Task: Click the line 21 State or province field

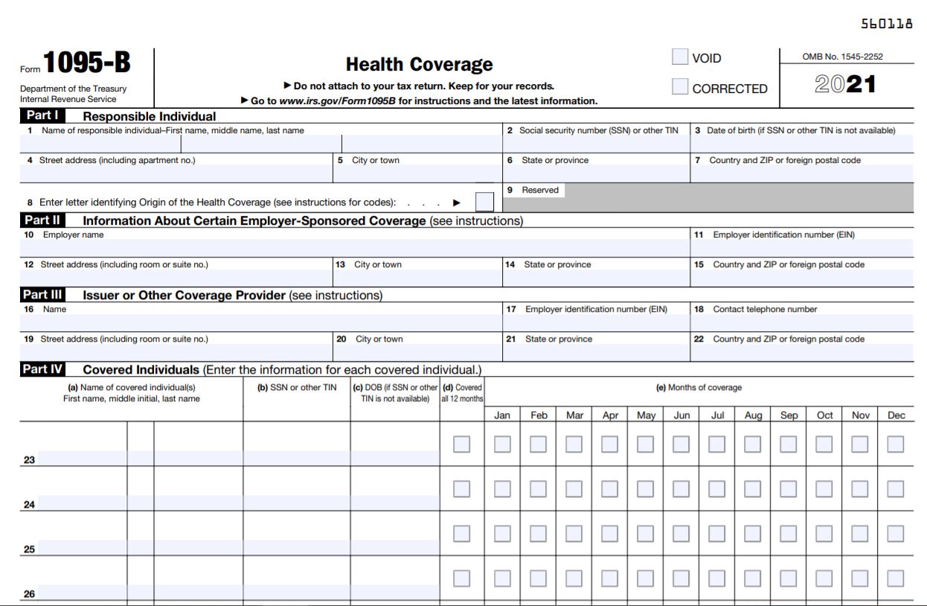Action: 596,352
